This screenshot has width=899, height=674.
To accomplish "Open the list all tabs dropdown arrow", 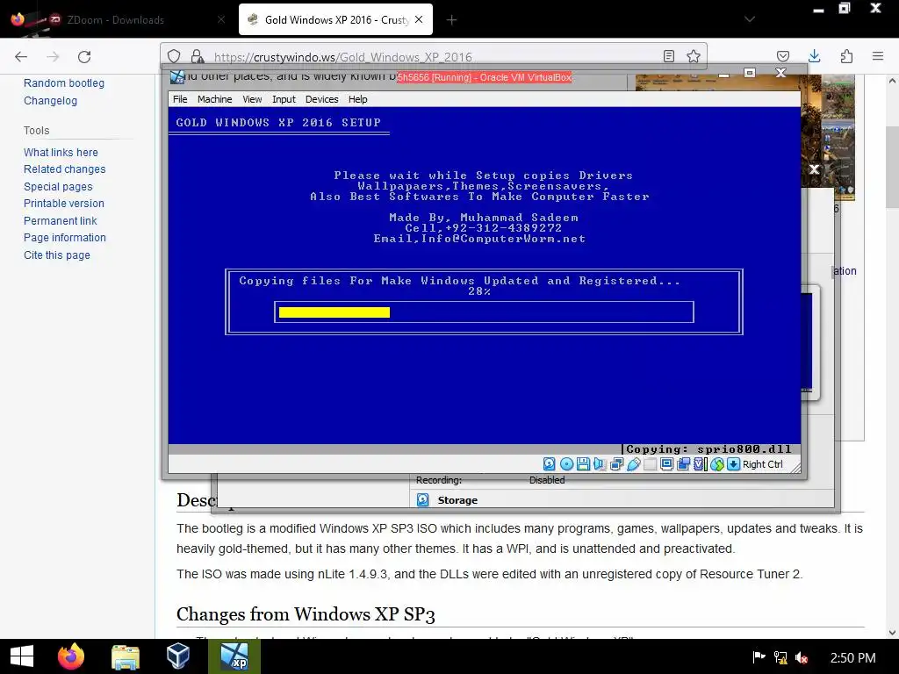I will coord(749,19).
